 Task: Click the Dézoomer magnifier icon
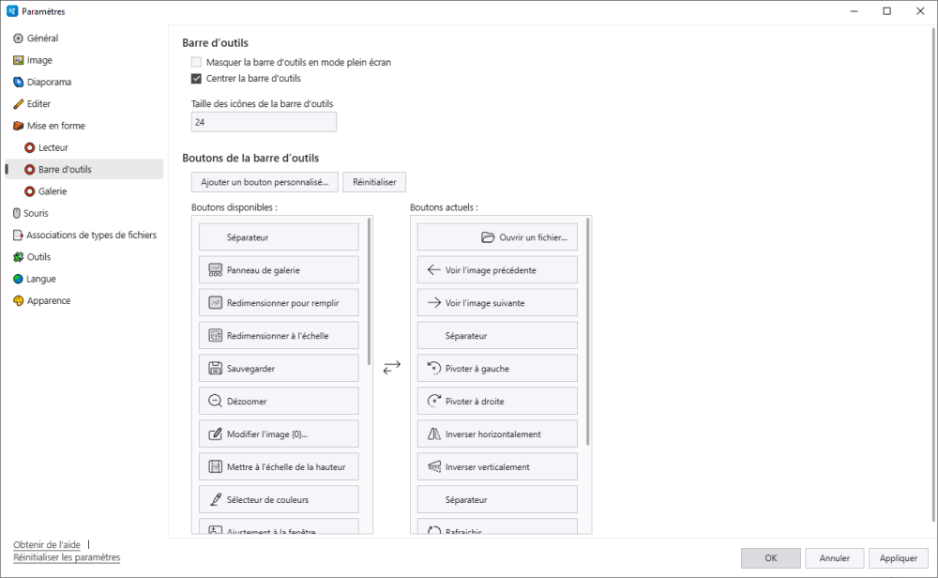tap(215, 402)
